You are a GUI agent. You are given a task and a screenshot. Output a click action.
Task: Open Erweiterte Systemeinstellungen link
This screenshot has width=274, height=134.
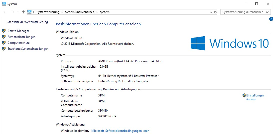point(28,49)
